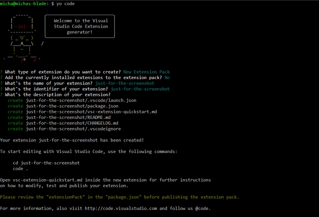Click the '.vscode/launch.json' created file line
This screenshot has width=319, height=217.
coord(72,100)
